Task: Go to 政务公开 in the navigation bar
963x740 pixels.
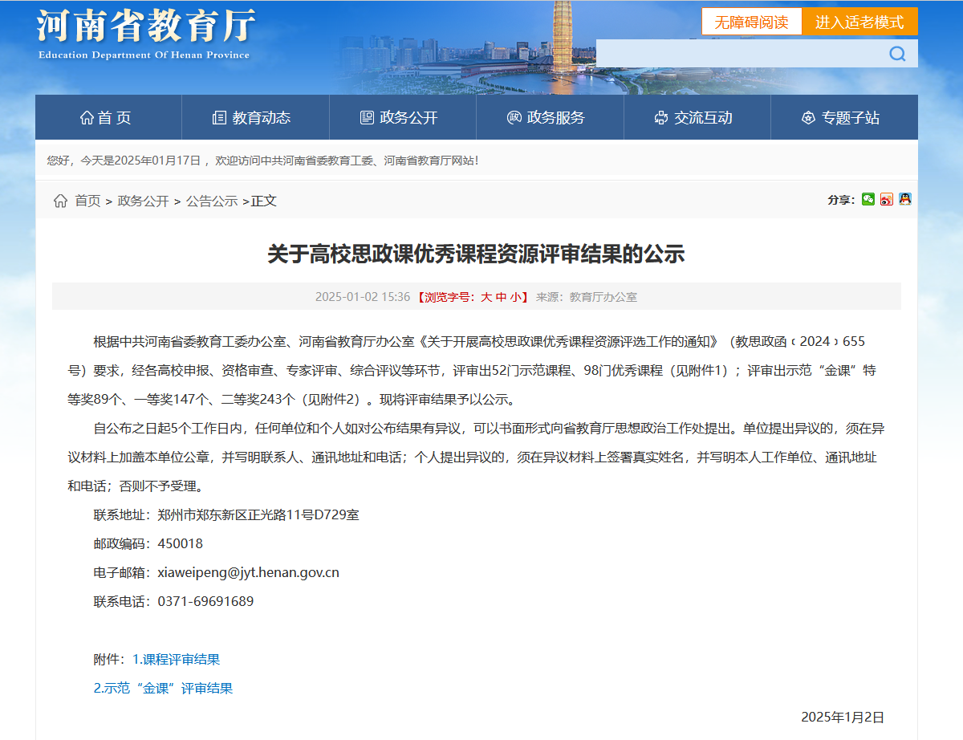Action: coord(400,118)
